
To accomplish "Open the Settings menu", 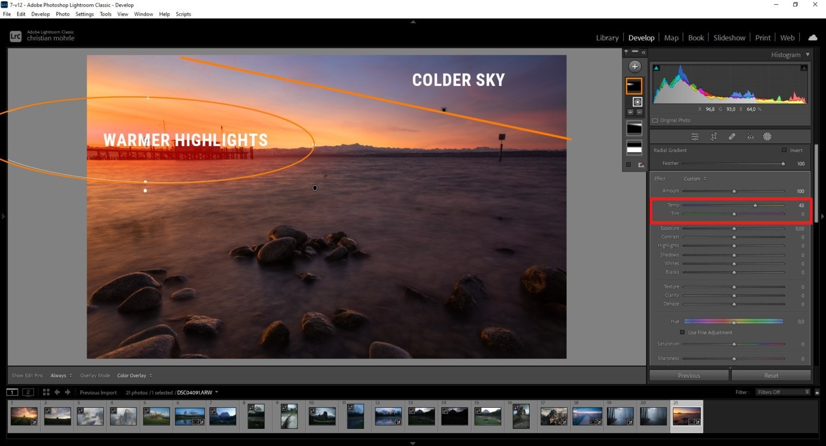I will 84,14.
